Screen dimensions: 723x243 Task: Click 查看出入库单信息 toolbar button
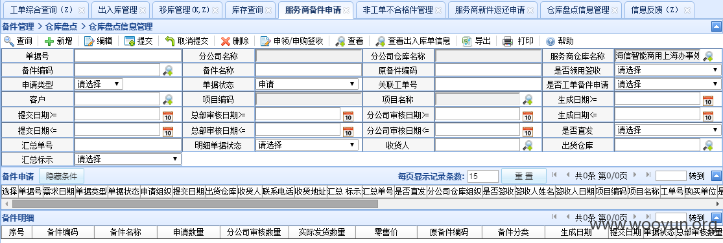point(412,41)
